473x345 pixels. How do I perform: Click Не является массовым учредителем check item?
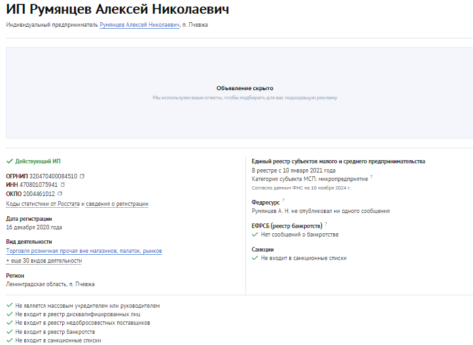pos(83,306)
